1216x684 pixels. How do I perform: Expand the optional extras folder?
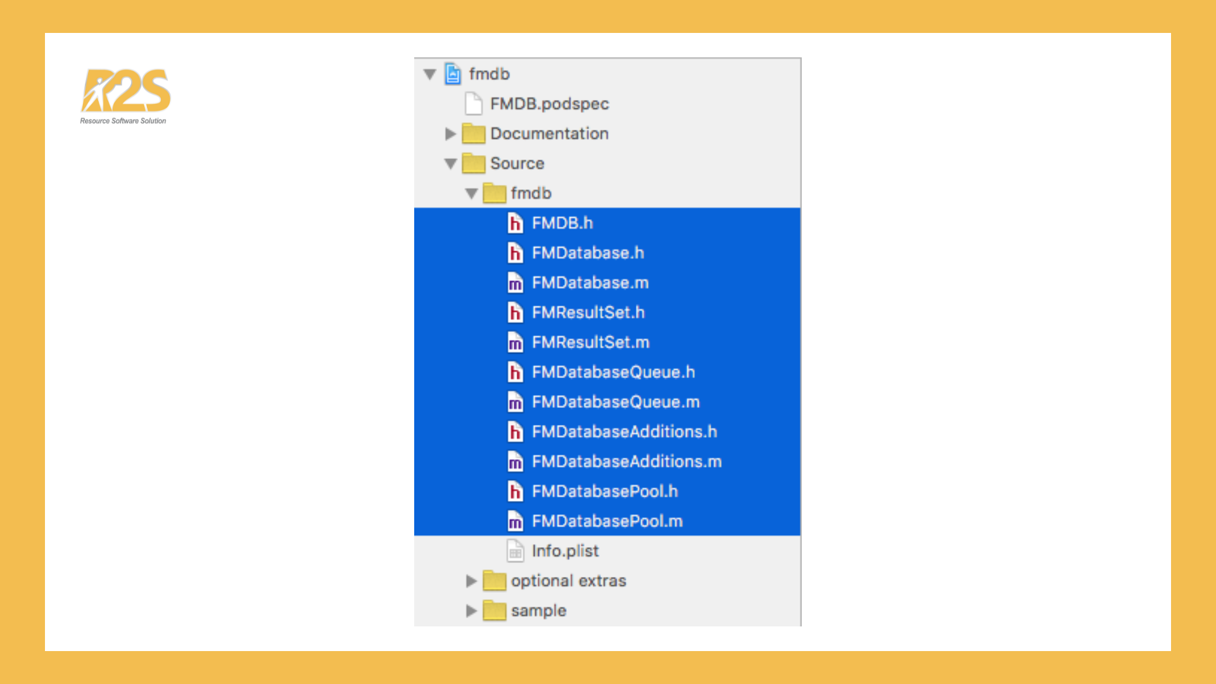[471, 581]
